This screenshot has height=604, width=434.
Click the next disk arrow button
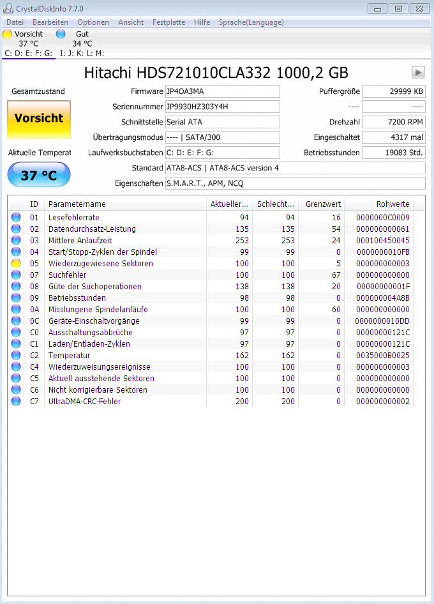pyautogui.click(x=418, y=72)
